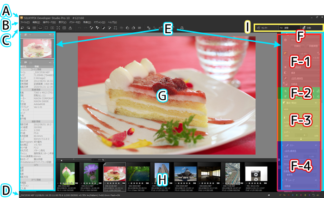Select the _DSC7336.NEF aerial railway thumbnail
Image resolution: width=324 pixels, height=198 pixels.
click(x=232, y=177)
